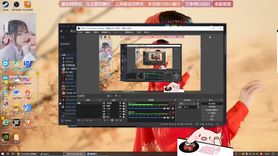Move the source up in Sources panel
The width and height of the screenshot is (278, 156).
pyautogui.click(x=117, y=120)
